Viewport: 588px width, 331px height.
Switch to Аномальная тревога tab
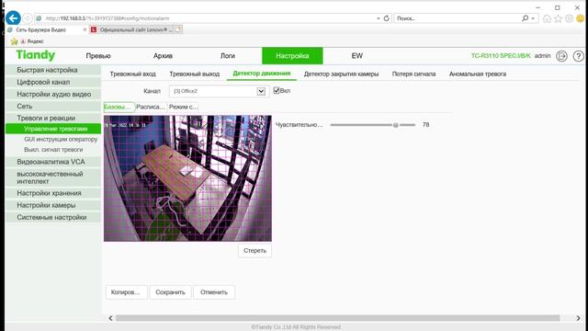pos(478,74)
